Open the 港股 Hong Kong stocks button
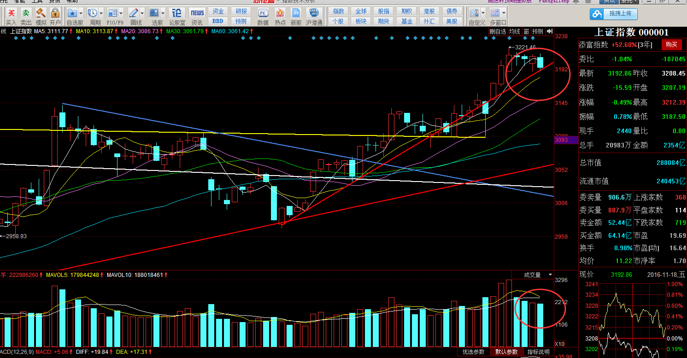The image size is (687, 358). [x=429, y=11]
